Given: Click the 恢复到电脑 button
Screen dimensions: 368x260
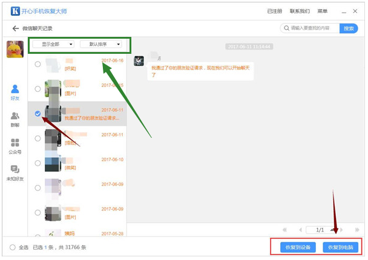Looking at the screenshot, I should (340, 247).
